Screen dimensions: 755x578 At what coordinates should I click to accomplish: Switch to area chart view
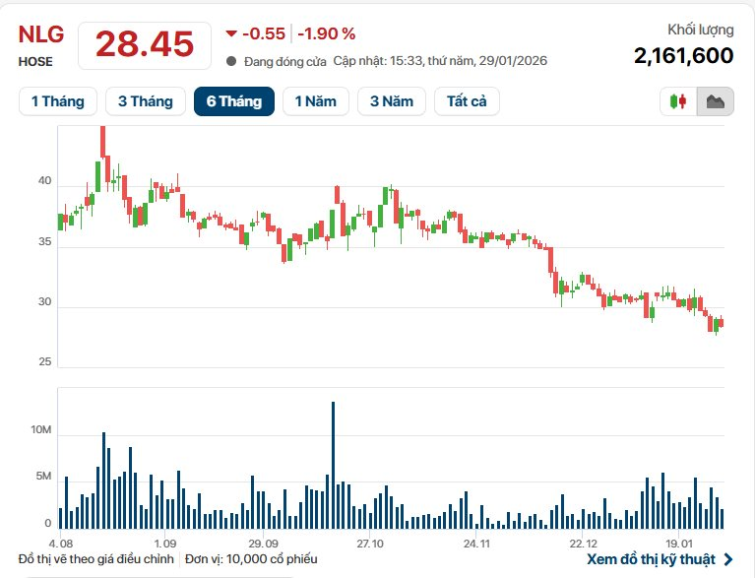716,101
